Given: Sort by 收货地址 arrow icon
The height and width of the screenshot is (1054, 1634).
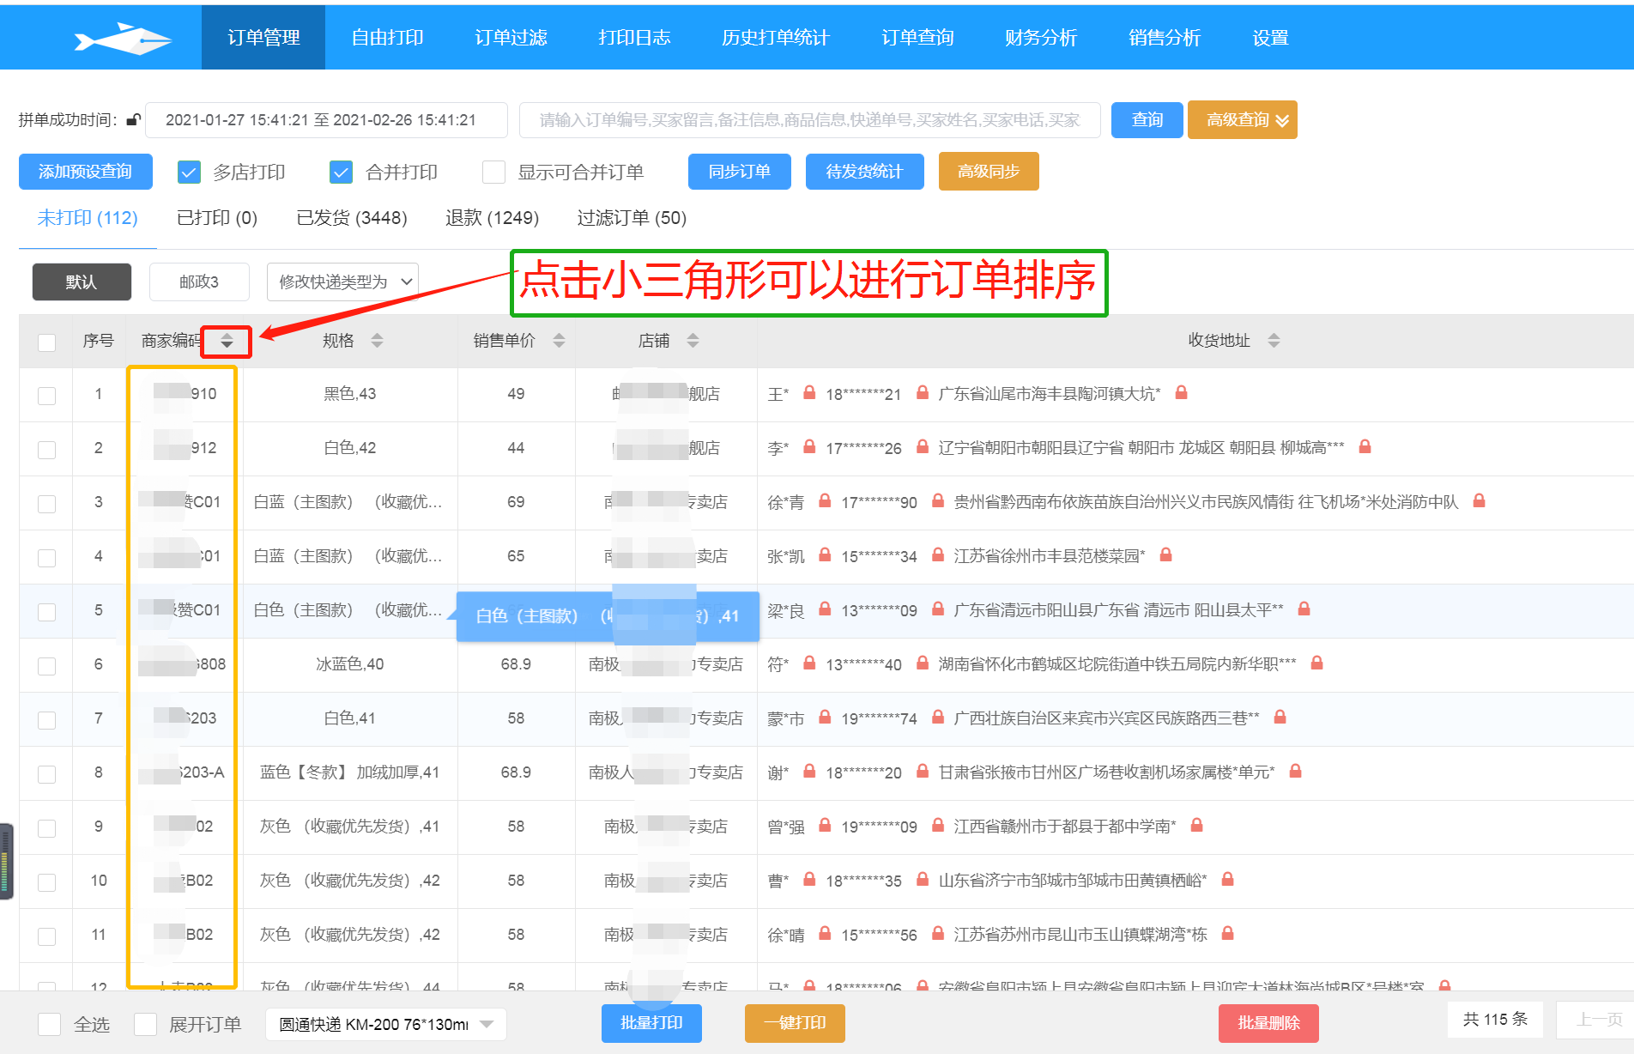Looking at the screenshot, I should [x=1274, y=342].
